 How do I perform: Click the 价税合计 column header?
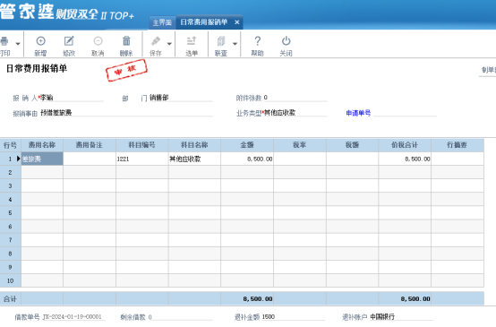pos(405,145)
